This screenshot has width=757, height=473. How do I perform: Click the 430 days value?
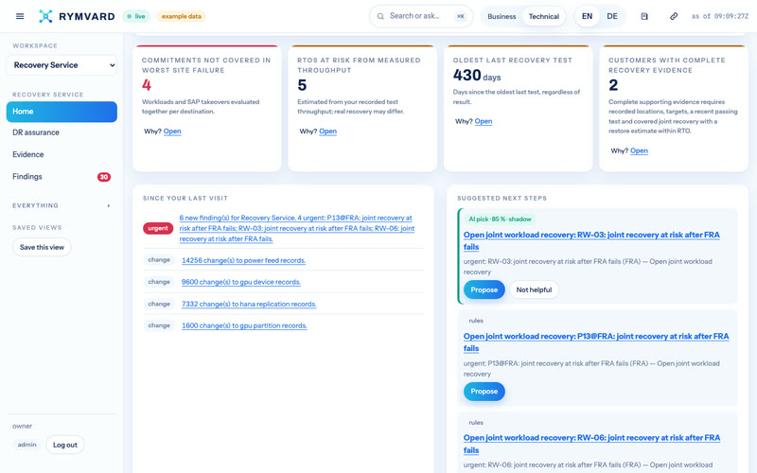pos(477,76)
